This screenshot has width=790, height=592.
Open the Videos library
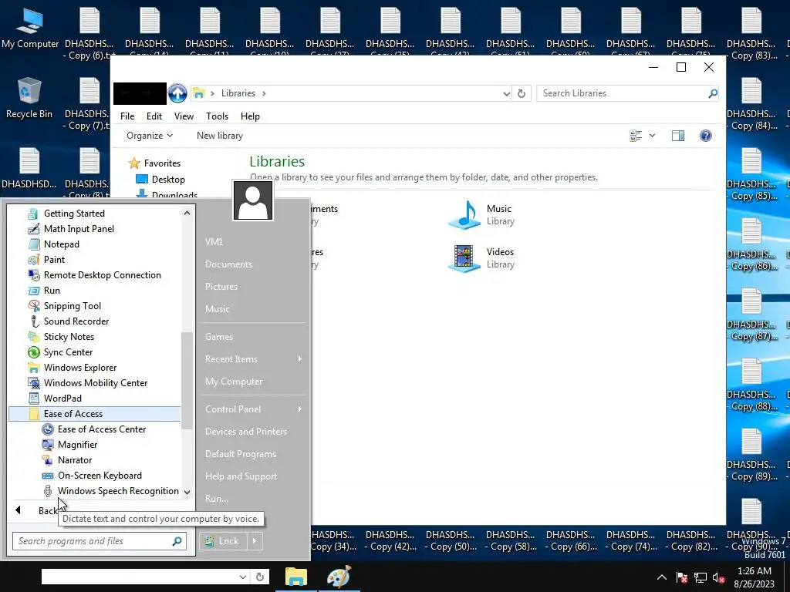tap(481, 258)
